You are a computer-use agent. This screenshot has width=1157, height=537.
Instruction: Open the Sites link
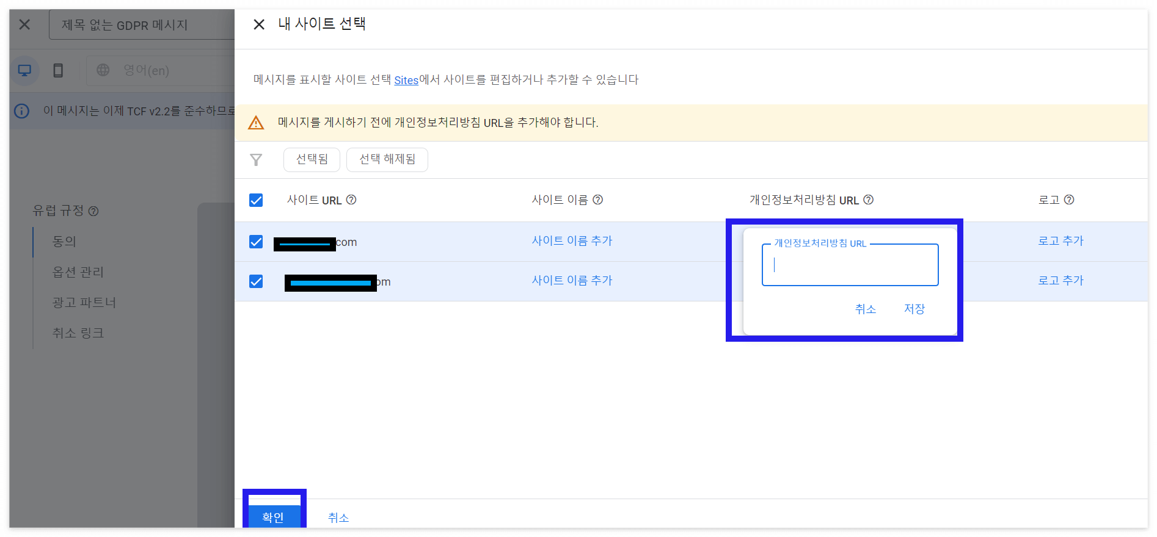(x=406, y=80)
